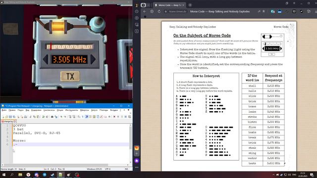Reload the Morse Code page

pyautogui.click(x=159, y=11)
